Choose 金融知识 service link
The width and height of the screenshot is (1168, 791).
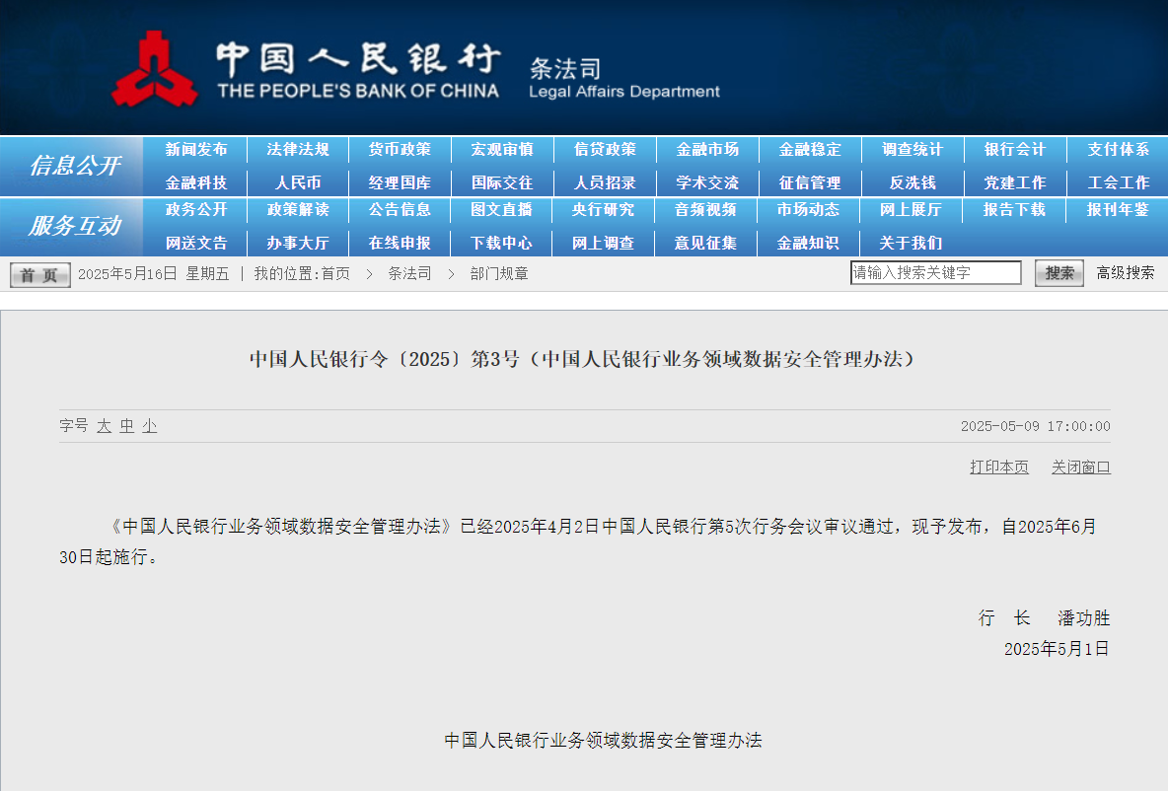click(808, 244)
